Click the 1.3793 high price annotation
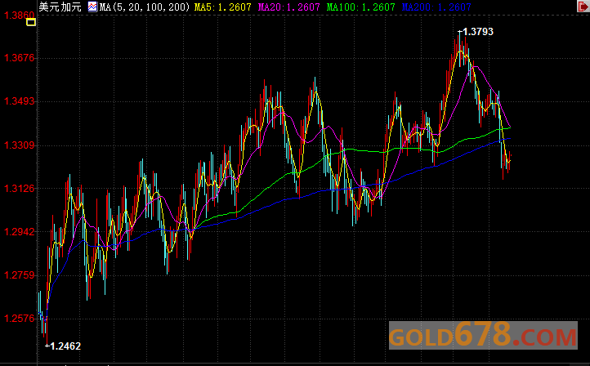Screen dimensions: 590x366 click(x=476, y=32)
